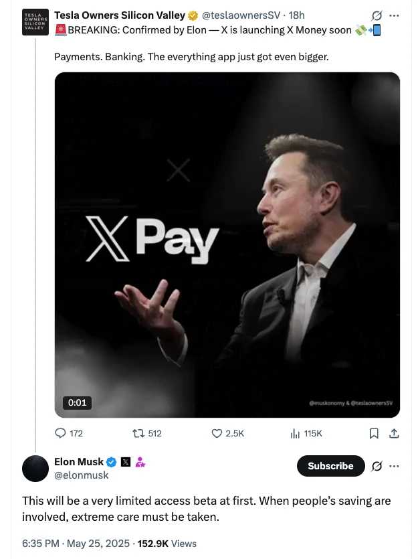Open analytics via the 115K views icon
The width and height of the screenshot is (420, 559).
295,433
